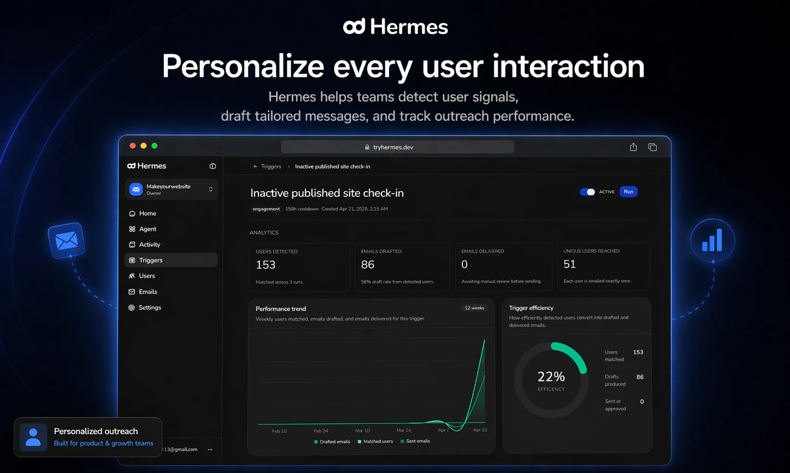Screen dimensions: 790x473
Task: Click the Emails Drafted 86 card
Action: coord(402,267)
